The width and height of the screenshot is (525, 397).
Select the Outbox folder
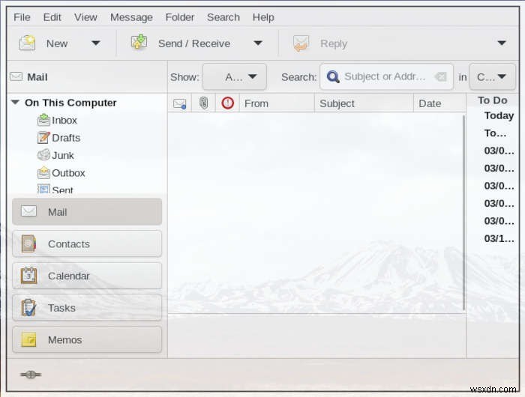point(68,173)
